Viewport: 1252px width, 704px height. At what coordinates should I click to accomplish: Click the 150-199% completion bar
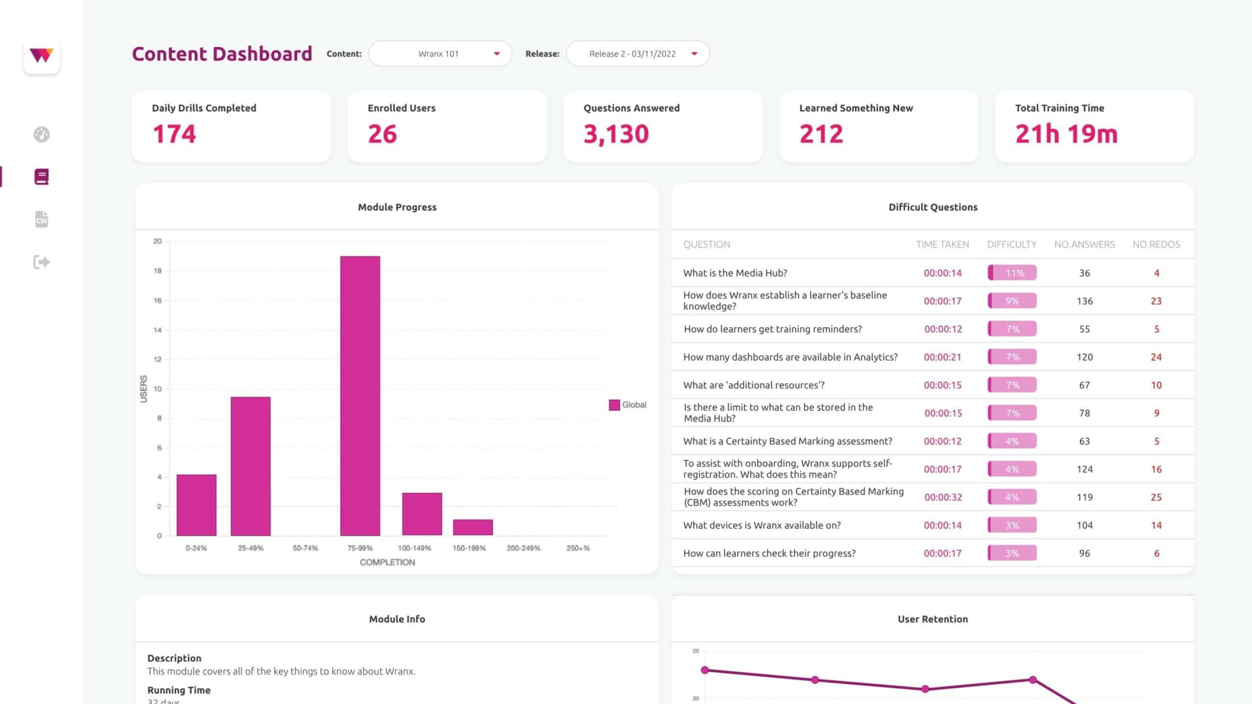tap(473, 528)
